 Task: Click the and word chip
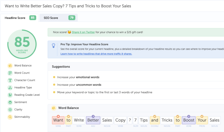(x=155, y=120)
